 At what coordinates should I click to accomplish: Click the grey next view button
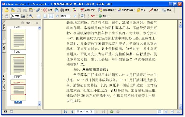click(x=118, y=112)
